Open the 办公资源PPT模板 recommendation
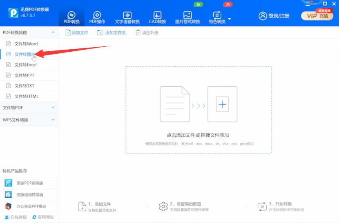339x223 pixels. pos(29,206)
